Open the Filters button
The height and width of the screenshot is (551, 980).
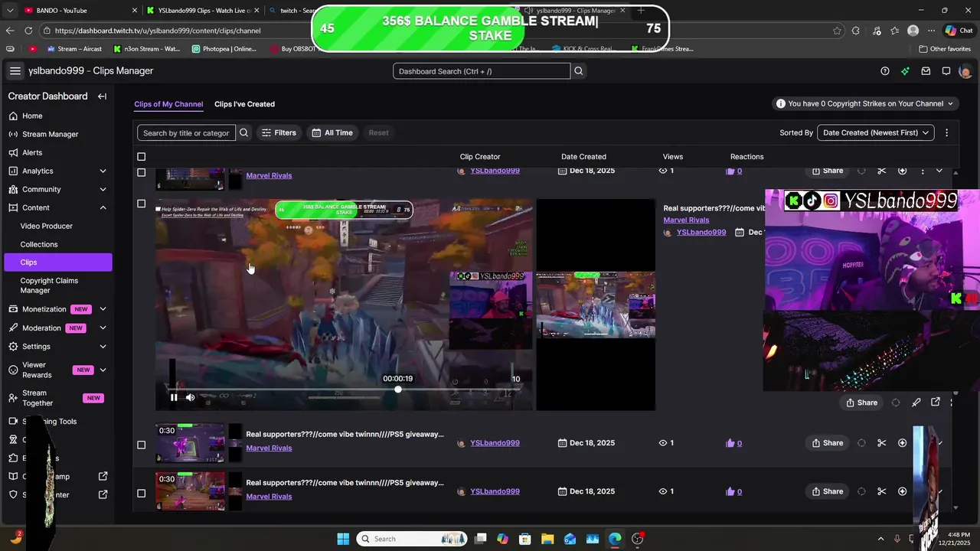[279, 132]
